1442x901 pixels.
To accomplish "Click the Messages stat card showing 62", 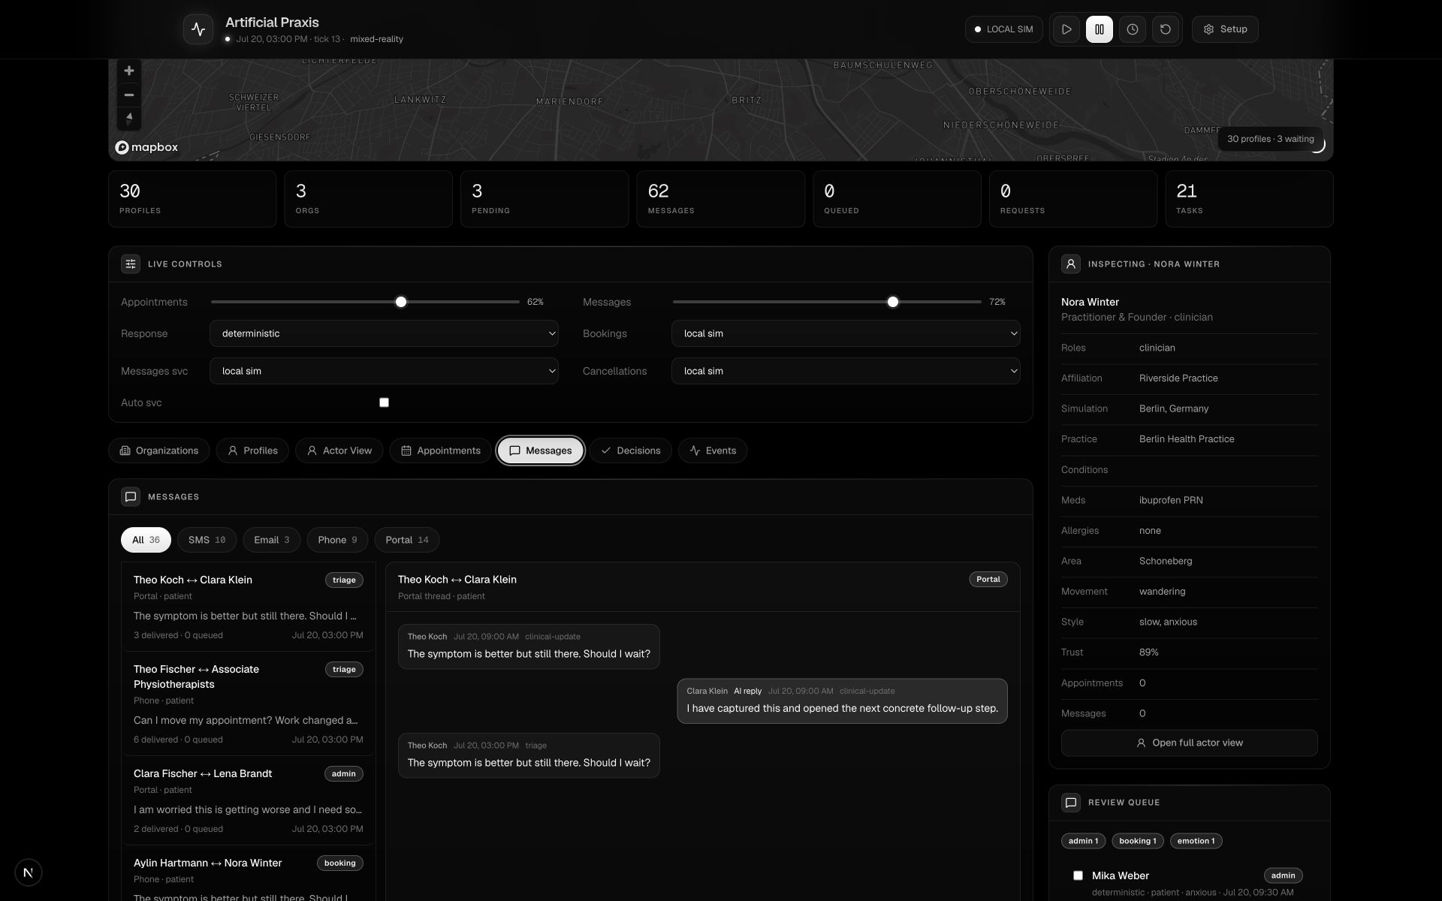I will (x=721, y=199).
